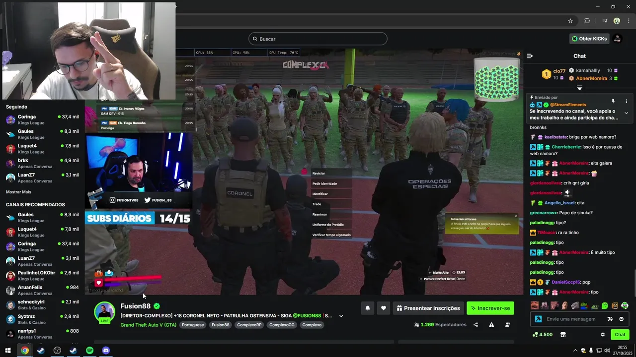Select the Portuguese tag

click(x=193, y=325)
